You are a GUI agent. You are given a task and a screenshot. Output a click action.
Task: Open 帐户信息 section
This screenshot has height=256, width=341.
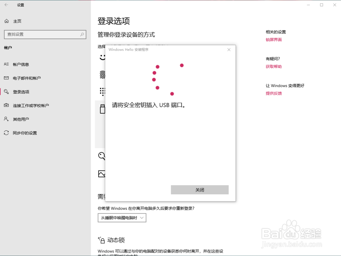pyautogui.click(x=21, y=64)
